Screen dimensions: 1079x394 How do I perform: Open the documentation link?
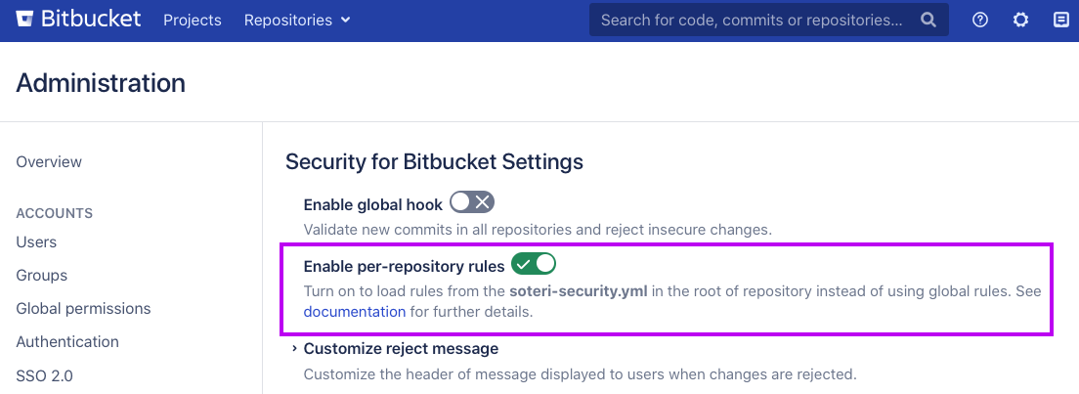(x=354, y=312)
